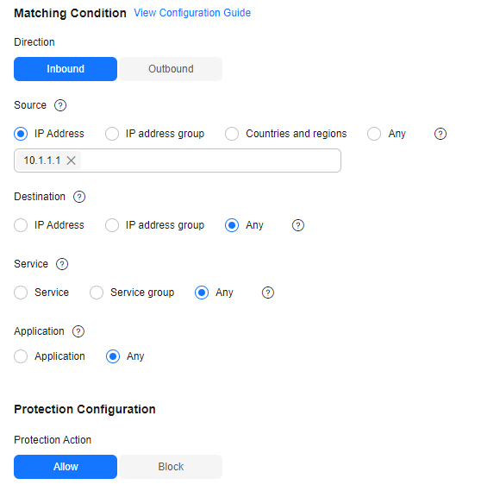Open help icon next to Application label
This screenshot has width=481, height=491.
point(78,331)
